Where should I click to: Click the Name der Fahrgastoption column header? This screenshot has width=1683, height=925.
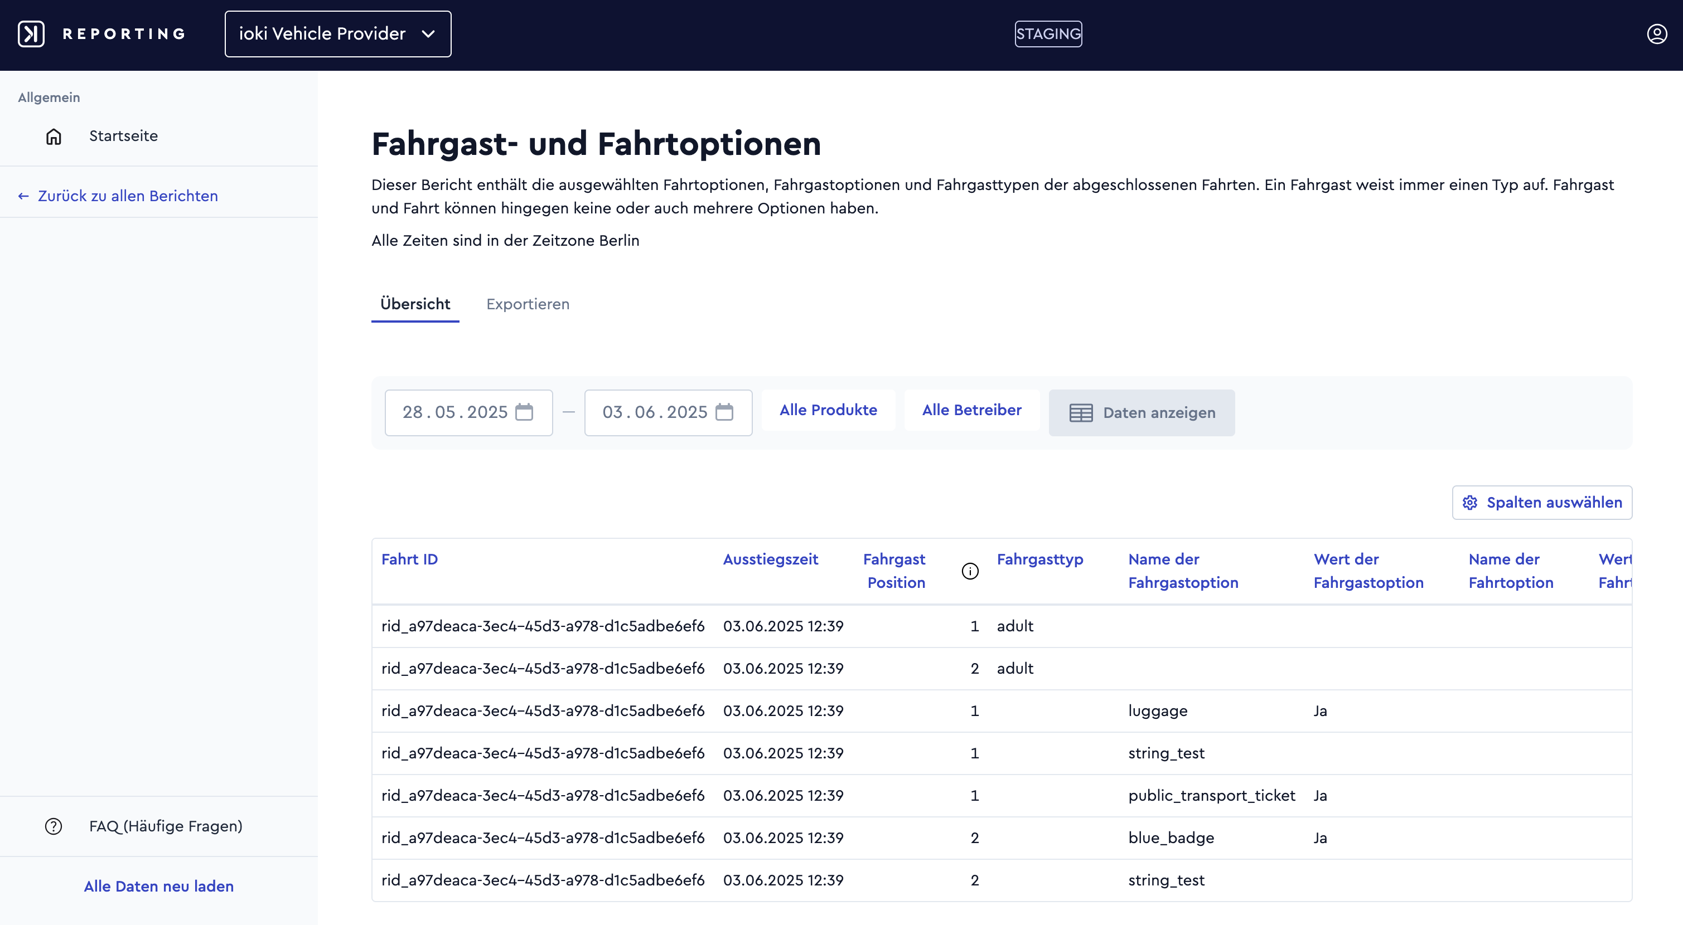1183,571
